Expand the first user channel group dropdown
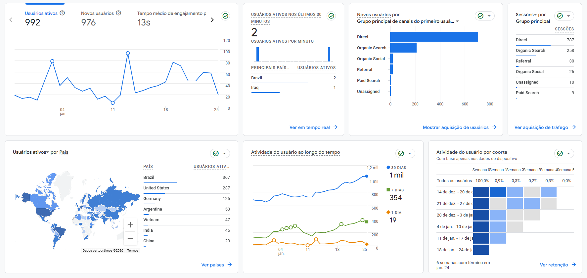Viewport: 587px width, 278px height. click(x=457, y=21)
